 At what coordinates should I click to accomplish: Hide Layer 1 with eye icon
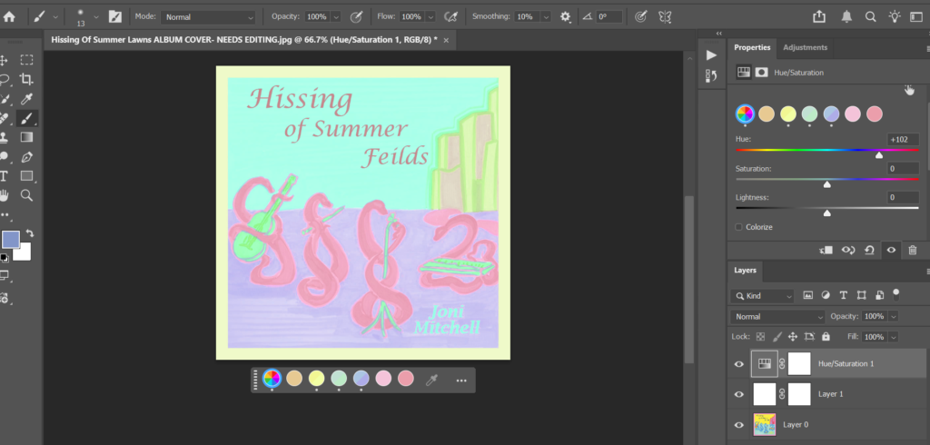[x=739, y=394]
